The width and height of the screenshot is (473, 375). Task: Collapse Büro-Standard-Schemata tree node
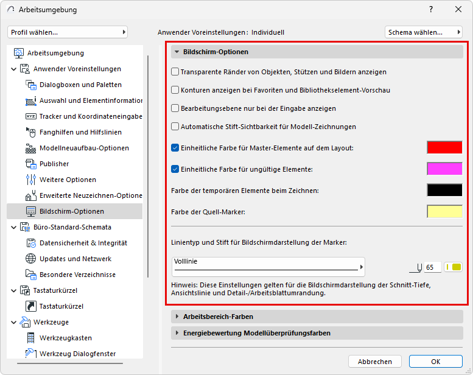coord(13,228)
